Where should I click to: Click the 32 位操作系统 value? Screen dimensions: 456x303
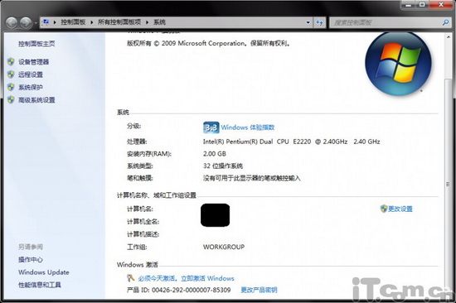pos(223,166)
